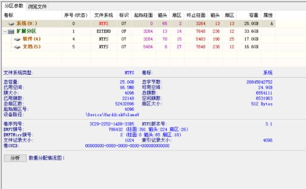The width and height of the screenshot is (306, 189).
Task: Click the 文件系统类型 NTFS value
Action: [129, 73]
